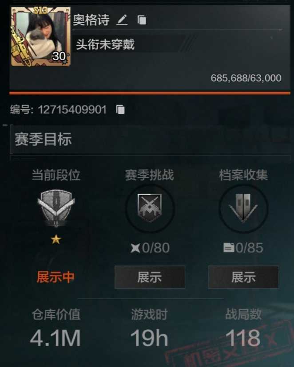Viewport: 294px width, 367px height.
Task: Click the level 30 badge on the avatar
Action: pos(59,56)
